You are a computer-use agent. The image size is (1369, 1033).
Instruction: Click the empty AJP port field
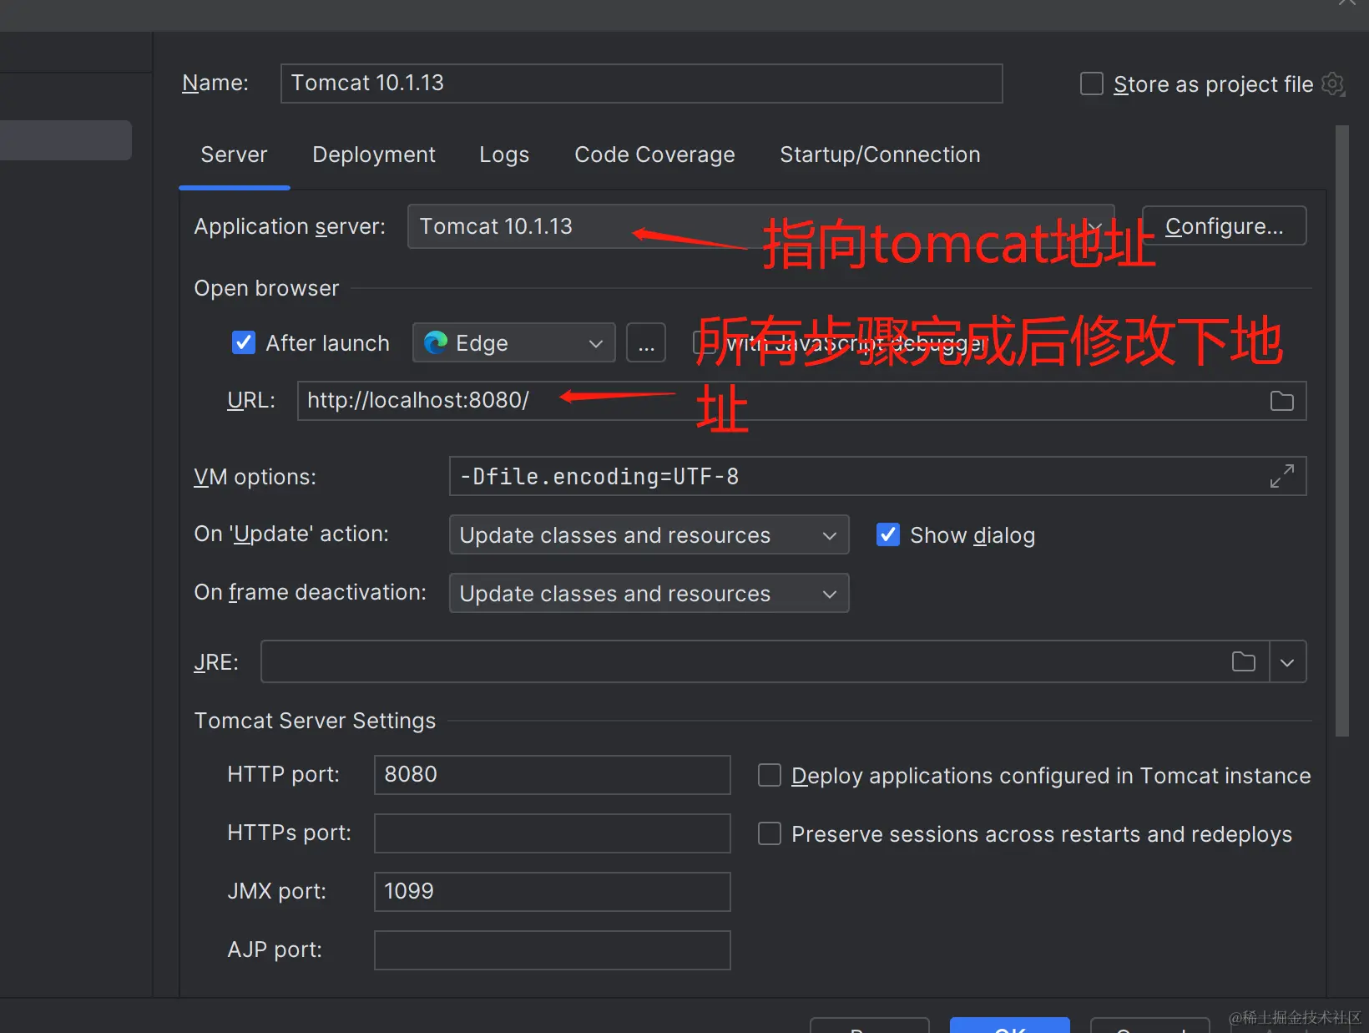click(552, 950)
